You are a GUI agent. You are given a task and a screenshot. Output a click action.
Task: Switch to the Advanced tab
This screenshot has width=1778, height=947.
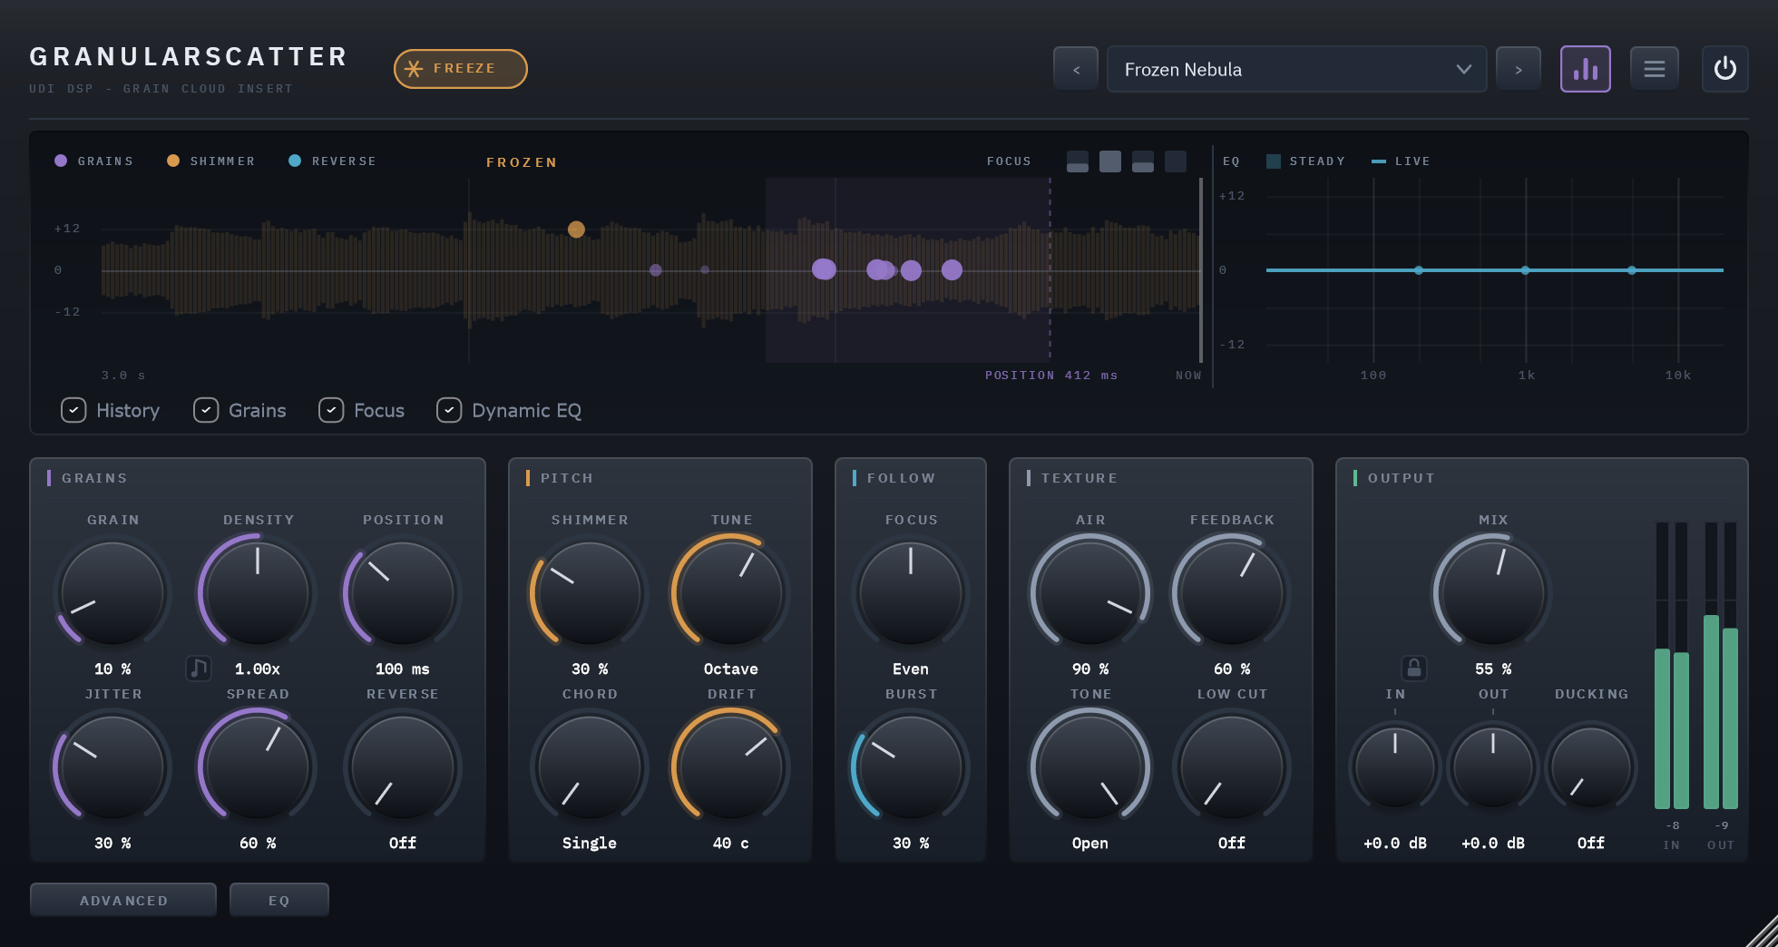click(123, 900)
